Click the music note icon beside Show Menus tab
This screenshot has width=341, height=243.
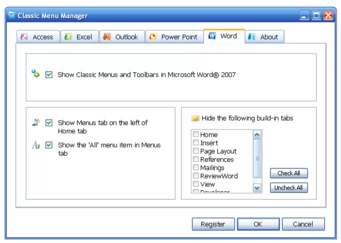pos(36,122)
